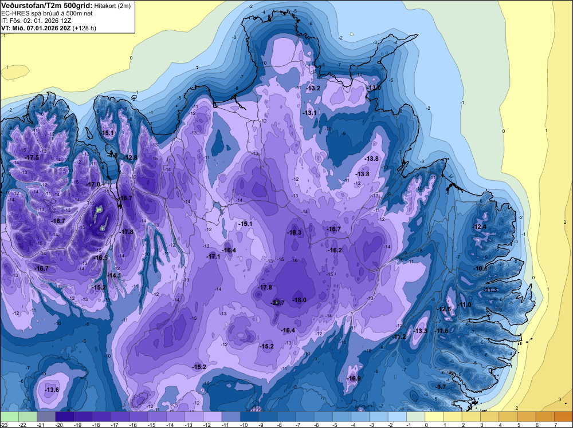Select the 7 legend color swatch
The width and height of the screenshot is (573, 428).
(563, 417)
